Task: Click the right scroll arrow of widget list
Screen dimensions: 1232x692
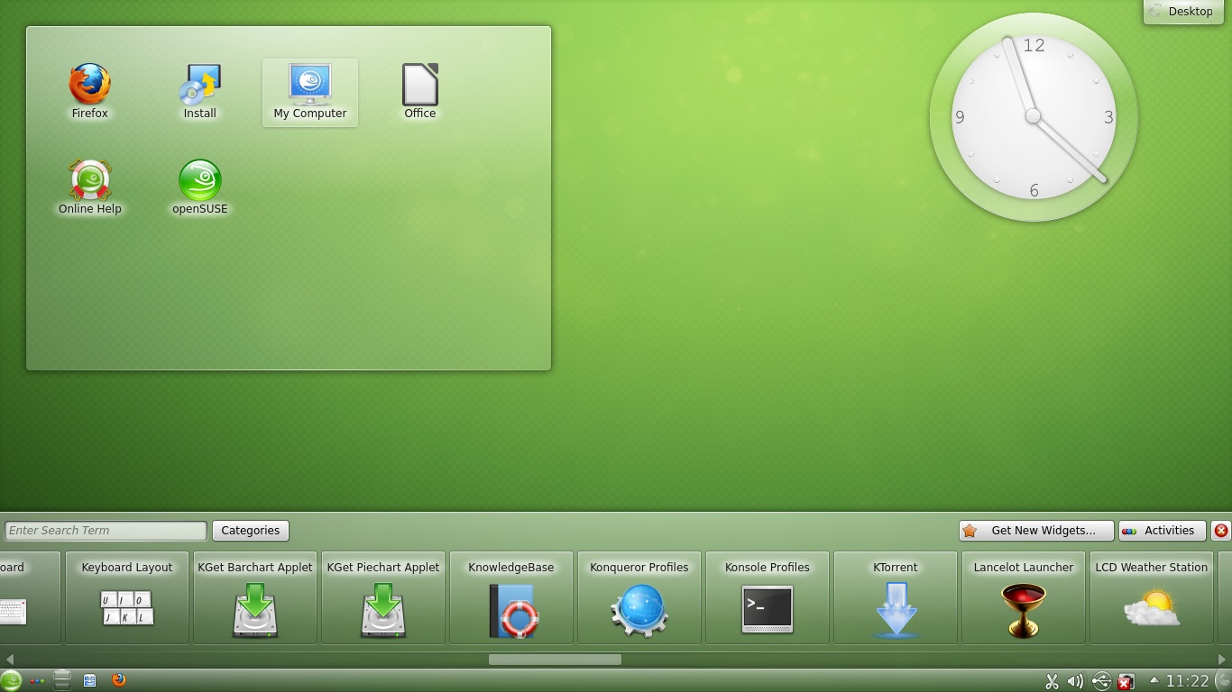Action: (x=1222, y=660)
